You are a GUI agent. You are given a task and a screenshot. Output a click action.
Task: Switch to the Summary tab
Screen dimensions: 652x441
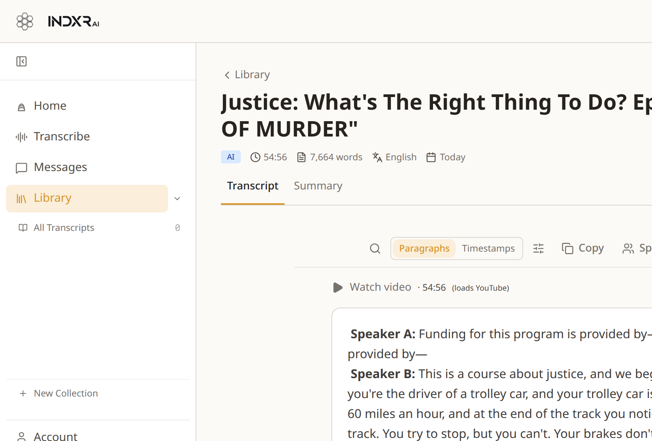[x=318, y=186]
